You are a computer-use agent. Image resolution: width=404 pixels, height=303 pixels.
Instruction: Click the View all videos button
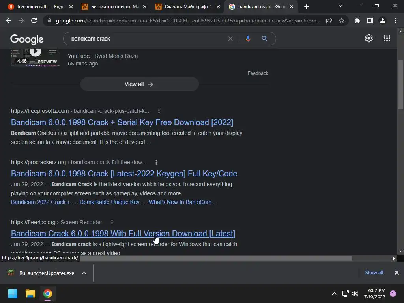[x=139, y=84]
